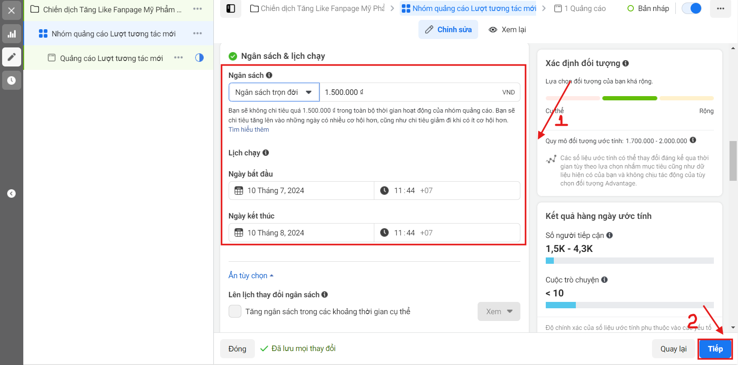Click the end time 11:44 field
This screenshot has width=738, height=365.
click(447, 232)
